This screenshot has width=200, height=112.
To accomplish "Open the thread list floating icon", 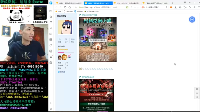I will click(x=197, y=97).
